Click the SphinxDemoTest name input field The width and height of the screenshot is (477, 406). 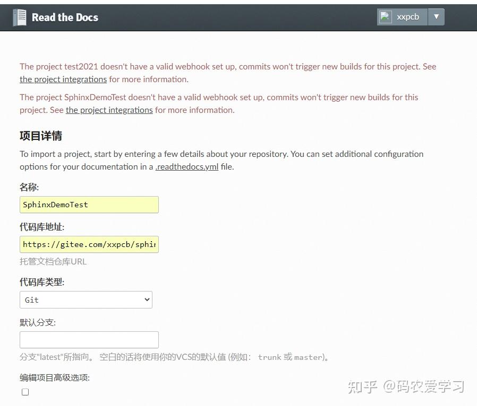click(x=89, y=205)
